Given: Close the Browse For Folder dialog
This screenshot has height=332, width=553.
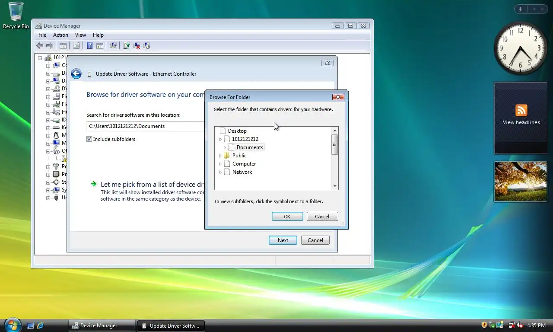Looking at the screenshot, I should pyautogui.click(x=338, y=97).
